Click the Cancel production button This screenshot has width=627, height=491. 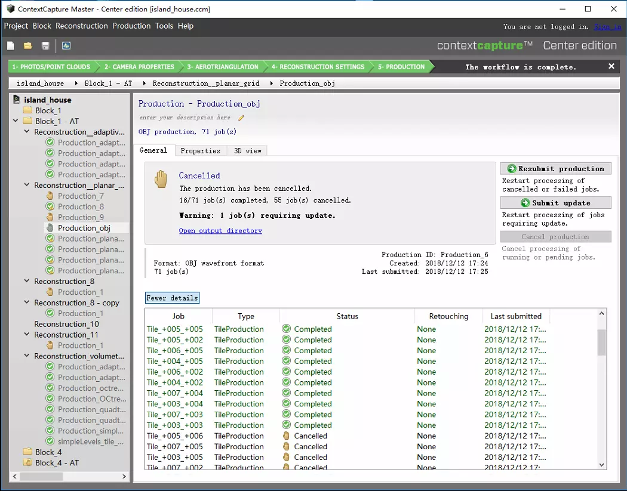tap(555, 236)
